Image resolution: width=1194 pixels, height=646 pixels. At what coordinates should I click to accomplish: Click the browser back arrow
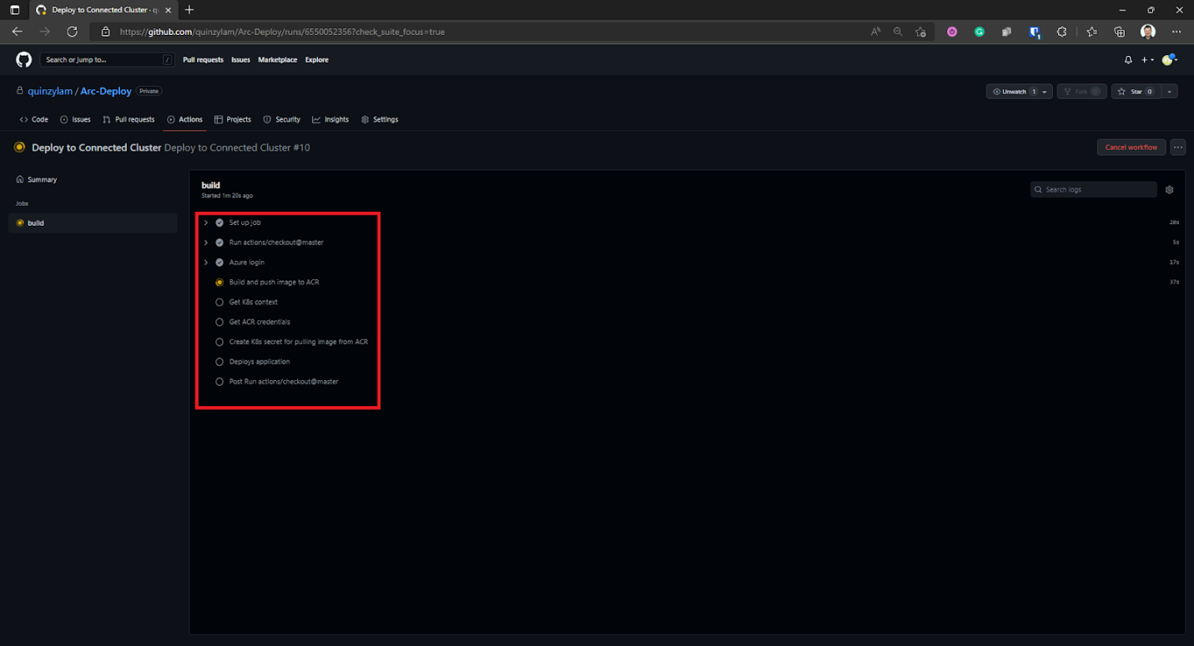(18, 32)
